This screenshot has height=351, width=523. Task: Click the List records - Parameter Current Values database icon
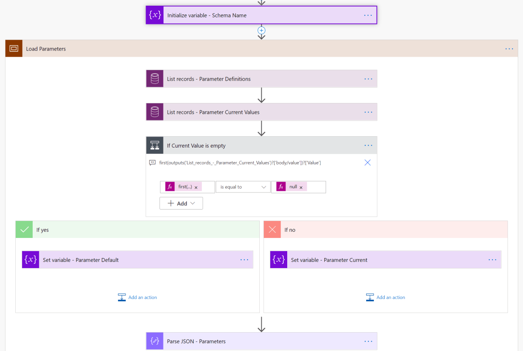[x=155, y=112]
